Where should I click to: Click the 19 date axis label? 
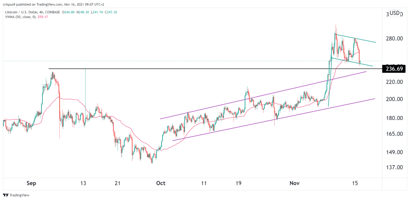tap(239, 183)
